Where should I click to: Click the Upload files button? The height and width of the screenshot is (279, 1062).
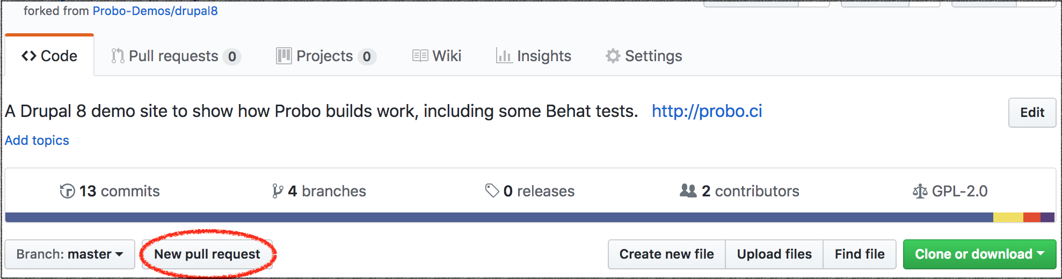coord(774,254)
